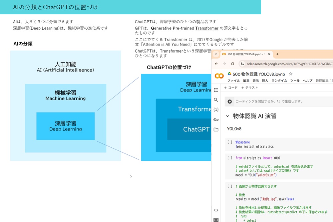Screen dimensions: 333x222
Task: Click the notebook title 500 物体認識 YOLOv8.ipynb
Action: point(259,74)
